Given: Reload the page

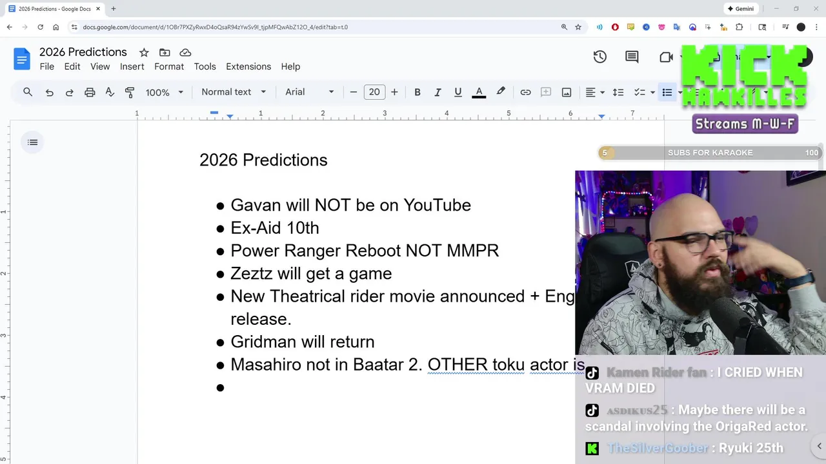Looking at the screenshot, I should 40,27.
